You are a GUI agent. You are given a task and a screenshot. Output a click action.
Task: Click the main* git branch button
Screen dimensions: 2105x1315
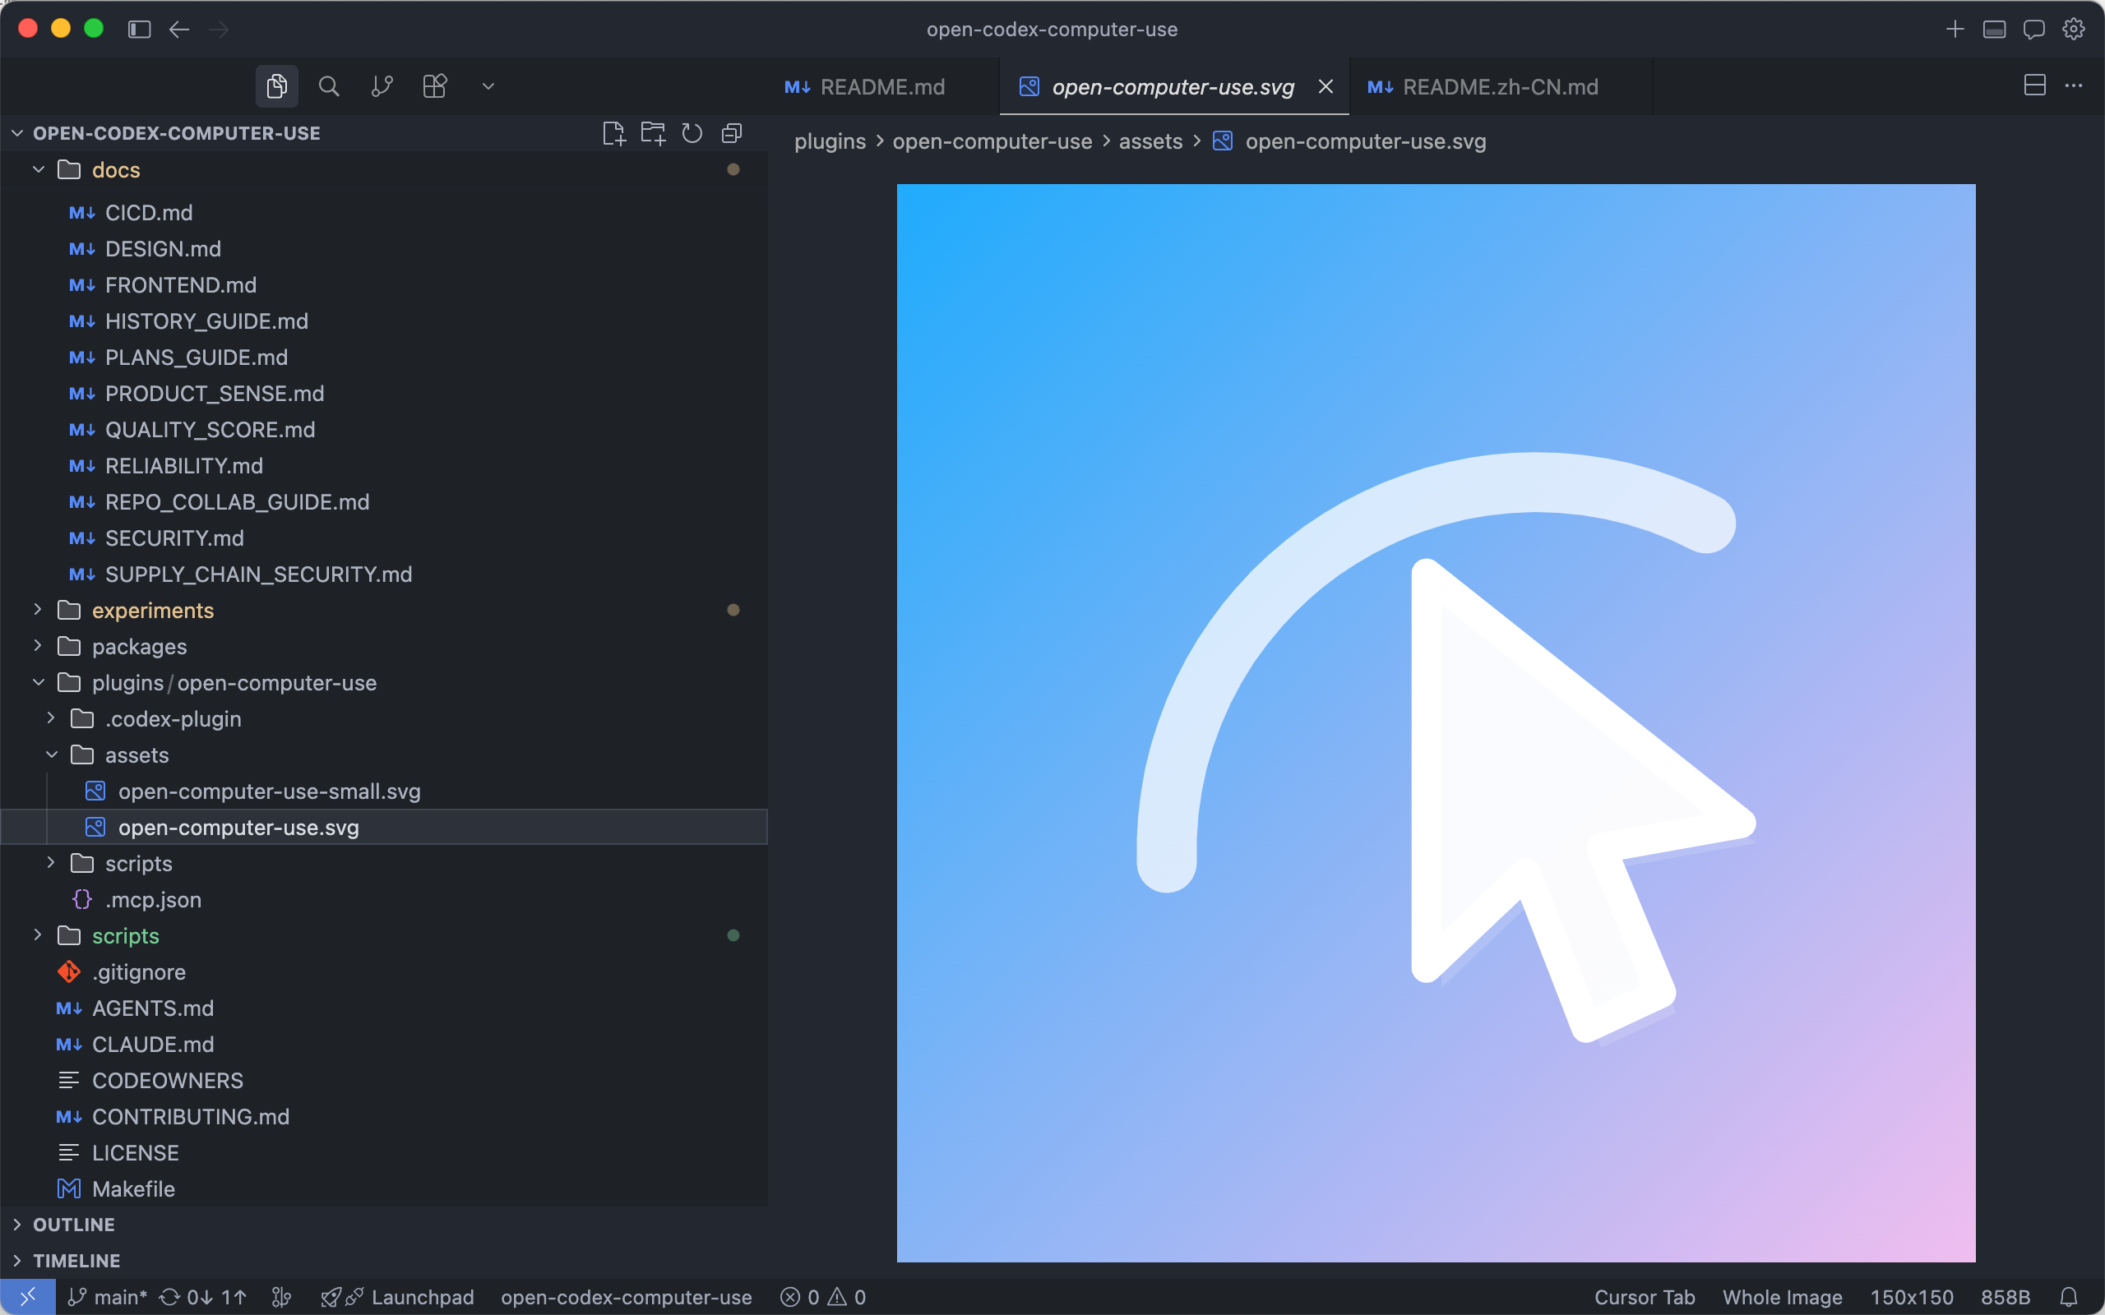109,1297
